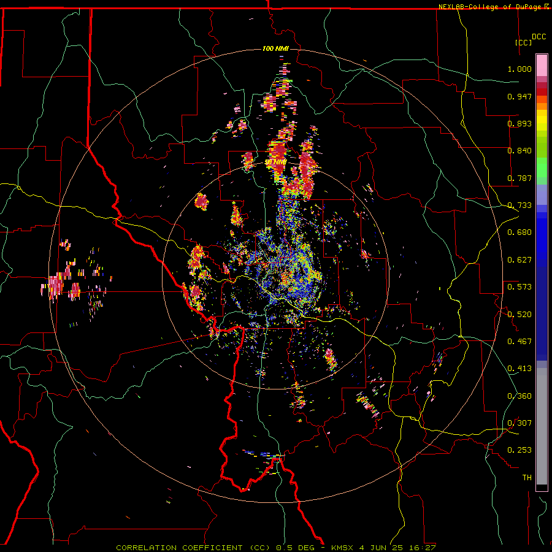The height and width of the screenshot is (552, 552).
Task: Select the 0.787 legend value
Action: (x=519, y=178)
